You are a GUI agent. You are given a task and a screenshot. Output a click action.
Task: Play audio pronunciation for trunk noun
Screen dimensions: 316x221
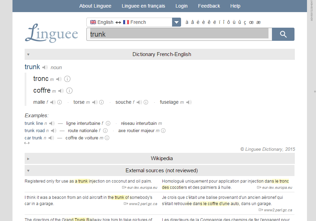[45, 67]
